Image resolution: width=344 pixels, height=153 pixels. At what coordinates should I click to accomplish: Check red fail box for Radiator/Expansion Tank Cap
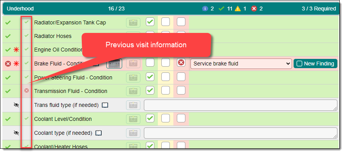pyautogui.click(x=181, y=22)
